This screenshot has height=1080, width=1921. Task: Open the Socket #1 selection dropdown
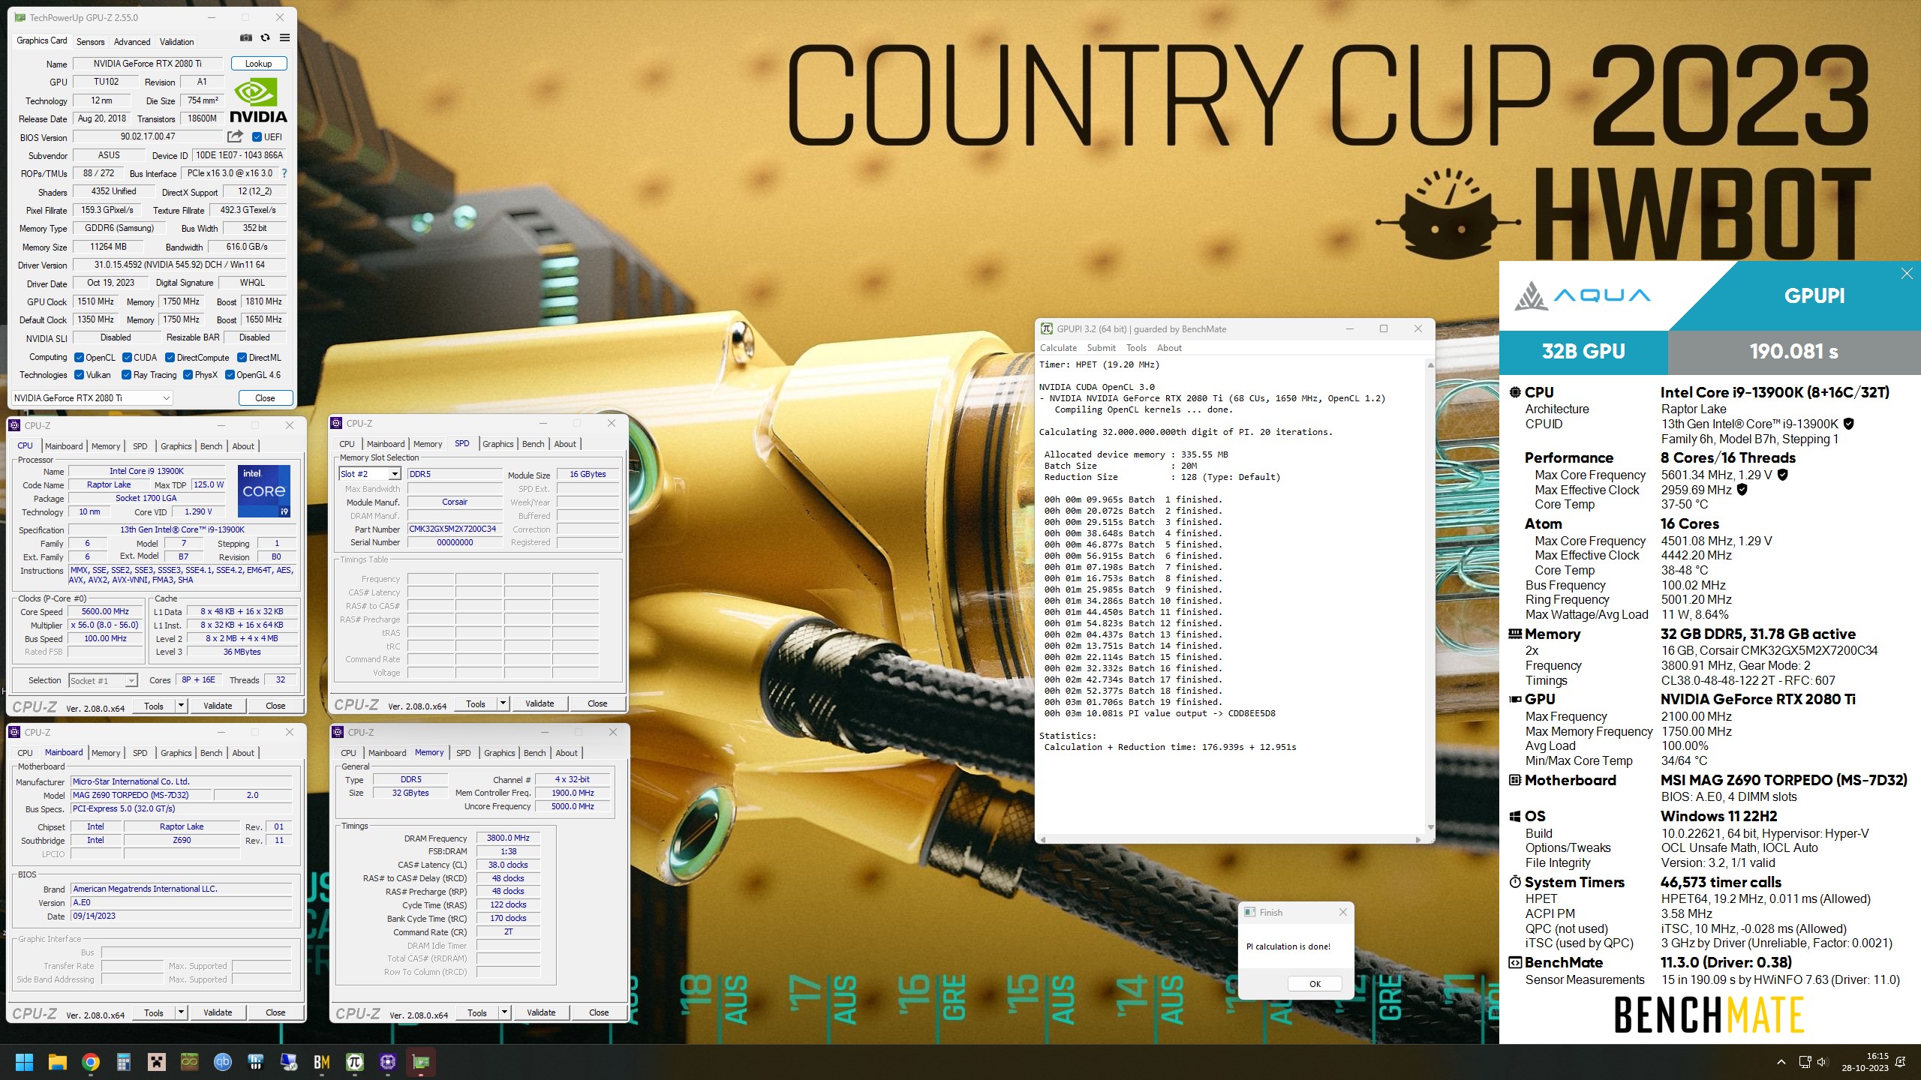[x=103, y=681]
